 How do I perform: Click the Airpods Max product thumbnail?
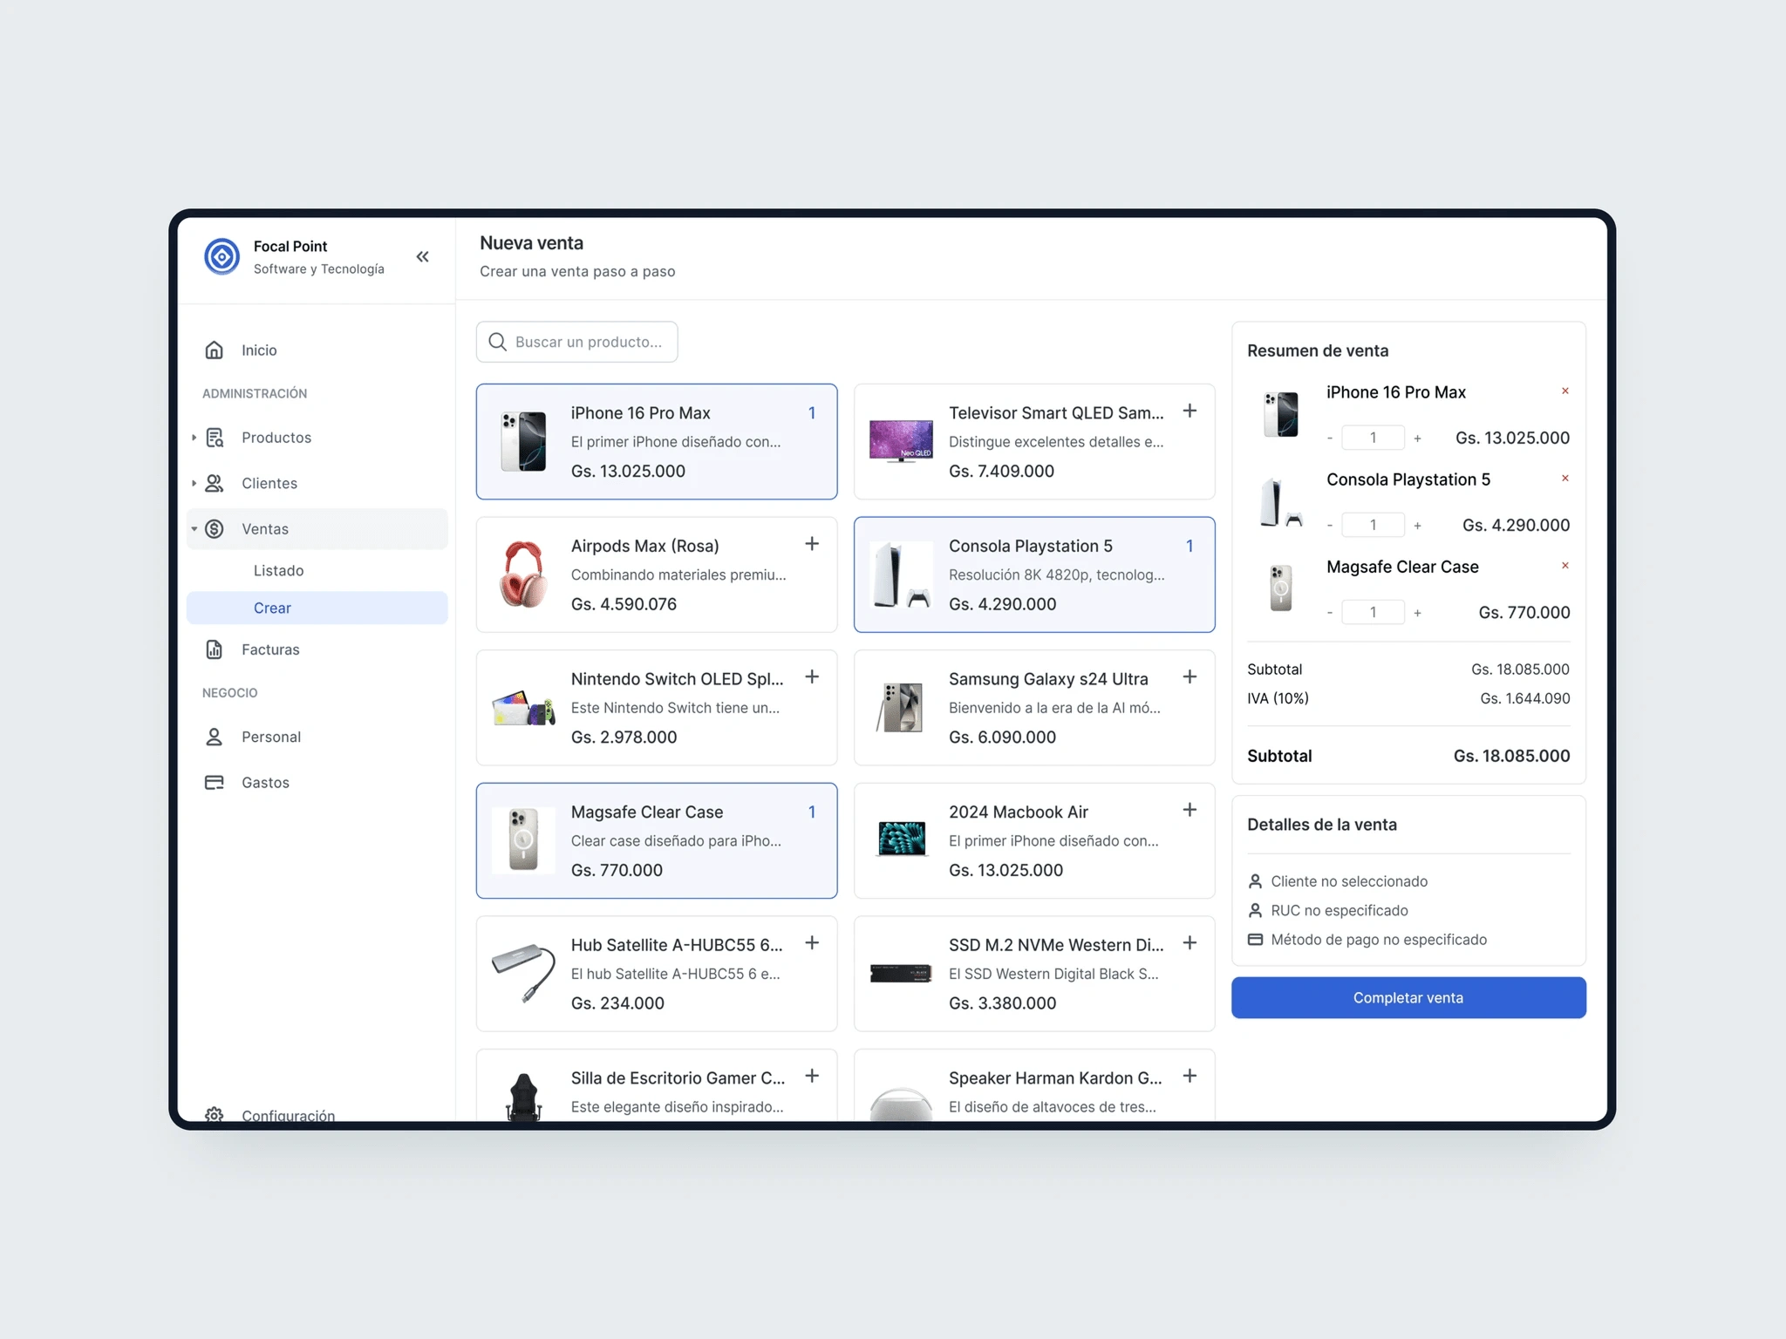click(x=523, y=574)
